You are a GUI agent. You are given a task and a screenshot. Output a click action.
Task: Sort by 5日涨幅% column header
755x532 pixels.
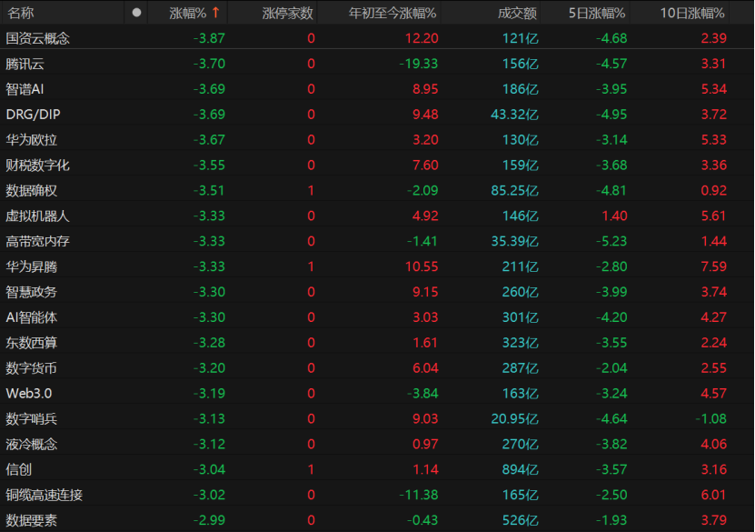pos(596,13)
